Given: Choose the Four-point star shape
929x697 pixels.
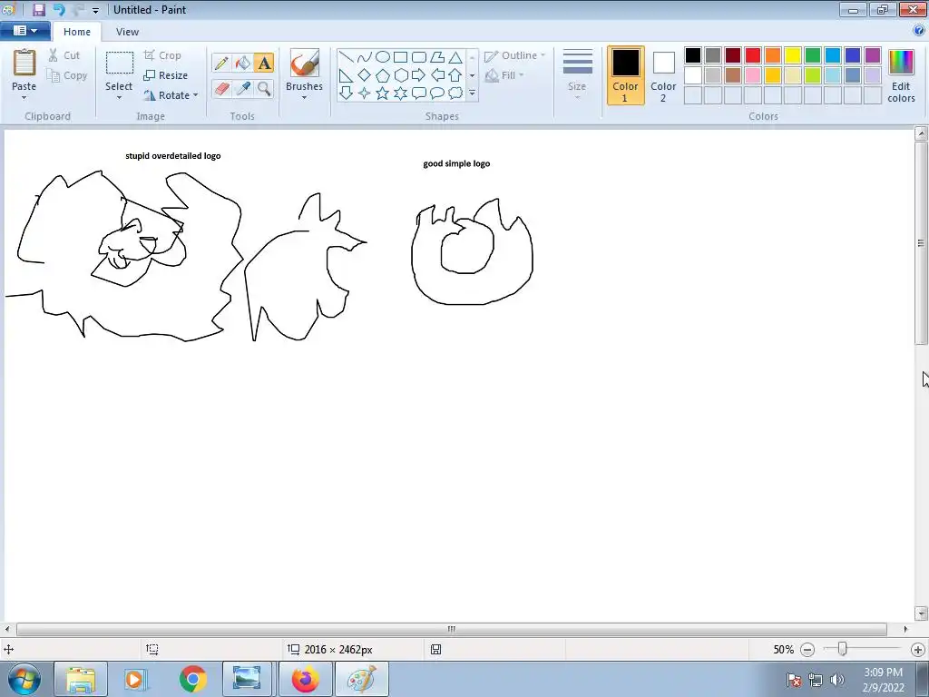Looking at the screenshot, I should pos(365,93).
